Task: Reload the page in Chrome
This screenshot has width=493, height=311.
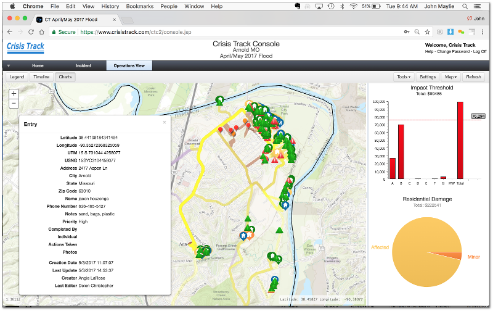Action: coord(31,32)
